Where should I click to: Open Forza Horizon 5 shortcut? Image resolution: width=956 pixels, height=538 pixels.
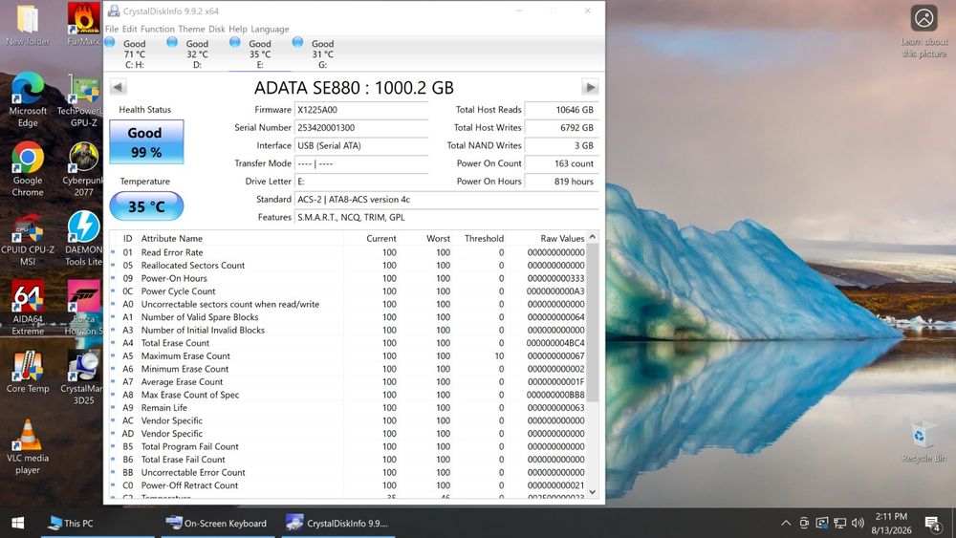click(83, 309)
